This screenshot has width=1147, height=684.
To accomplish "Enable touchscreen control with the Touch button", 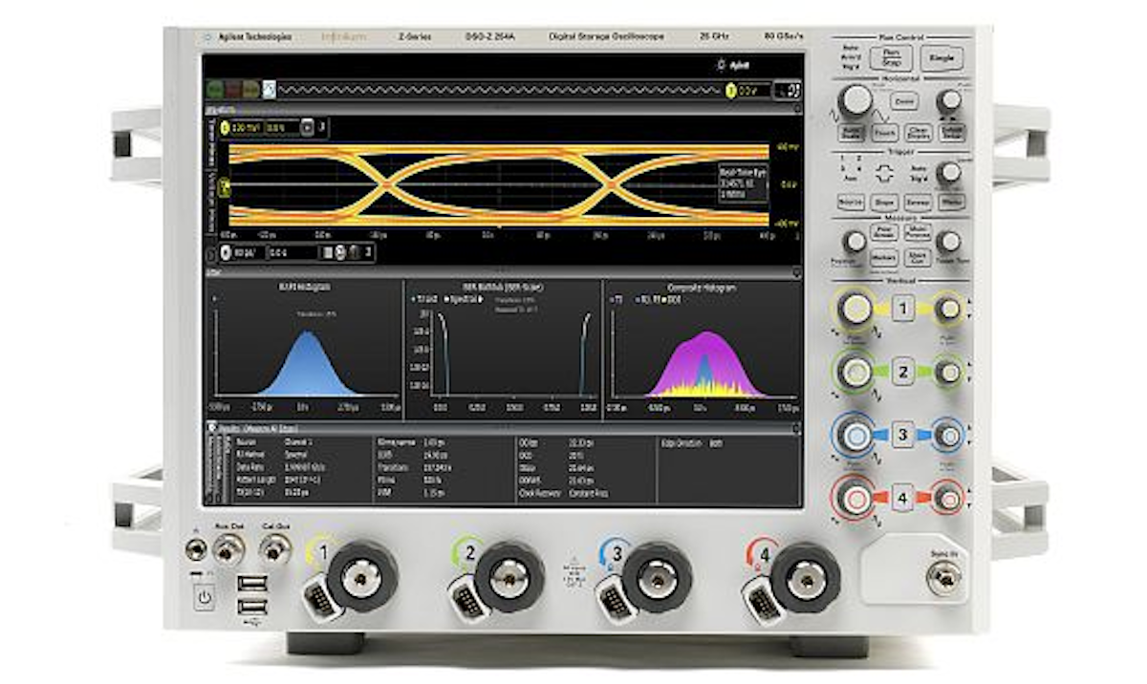I will [x=886, y=132].
